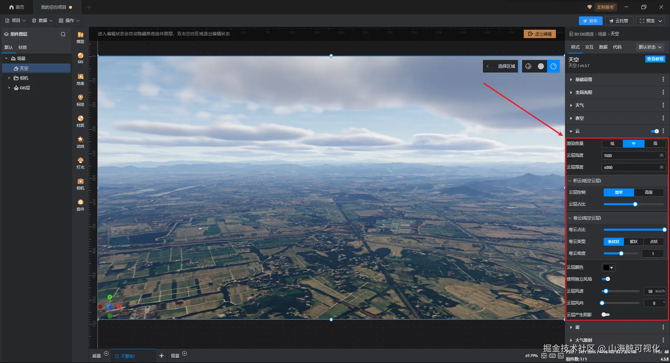Screen dimensions: 670x363
Task: Open the 材质 component panel in sidebar
Action: tap(80, 121)
